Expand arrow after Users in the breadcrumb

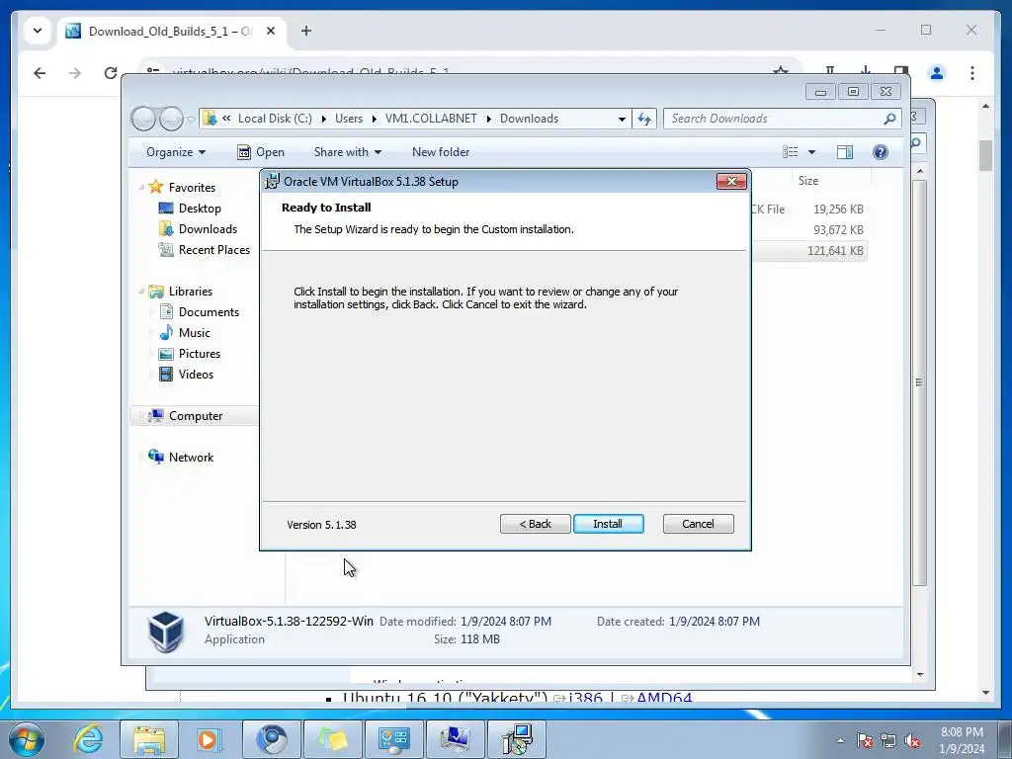(x=374, y=119)
